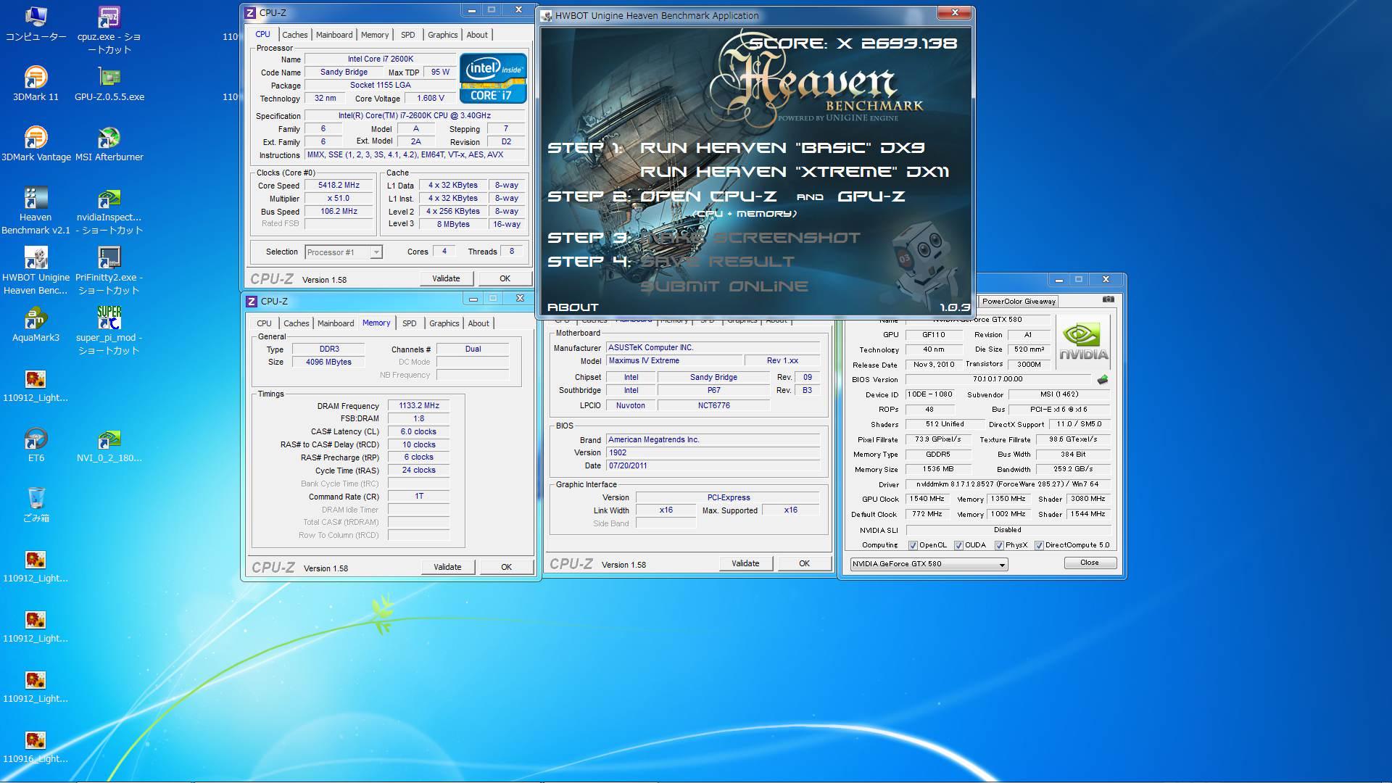The width and height of the screenshot is (1392, 783).
Task: Click the GPU-Z link in Step 2
Action: 871,196
